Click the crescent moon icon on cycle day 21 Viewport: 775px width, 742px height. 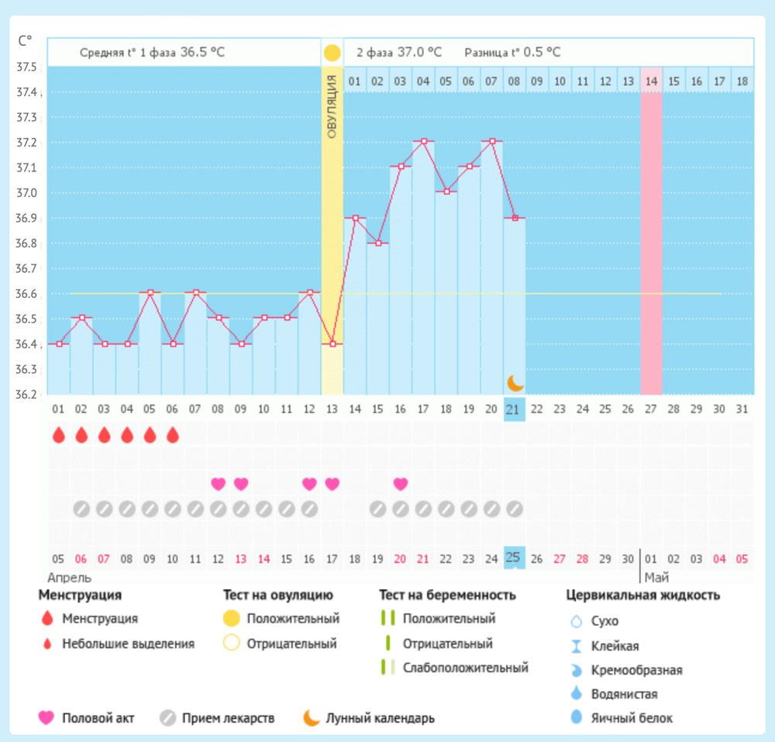coord(515,382)
